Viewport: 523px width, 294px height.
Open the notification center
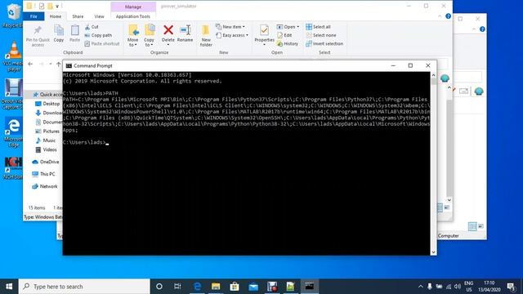(511, 287)
